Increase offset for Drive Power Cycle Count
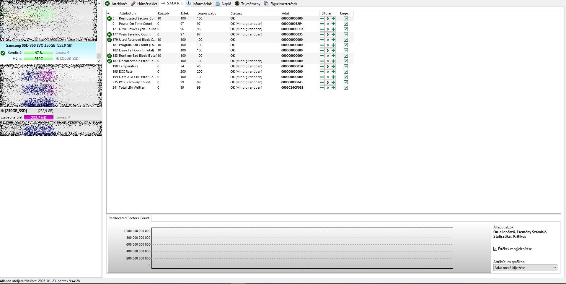Viewport: 566px width, 284px height. click(x=333, y=29)
